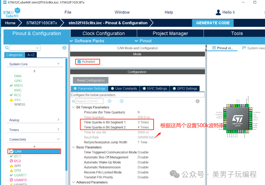Click the disabled icon next to USART2
The width and height of the screenshot is (265, 185).
tap(11, 180)
